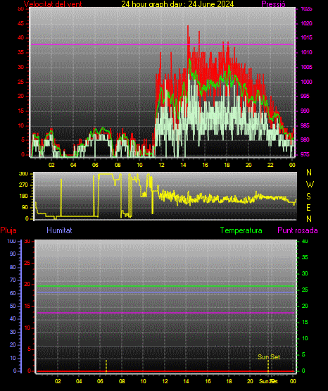Click the '25' rain axis value in red
328x391 pixels.
(x=27, y=263)
